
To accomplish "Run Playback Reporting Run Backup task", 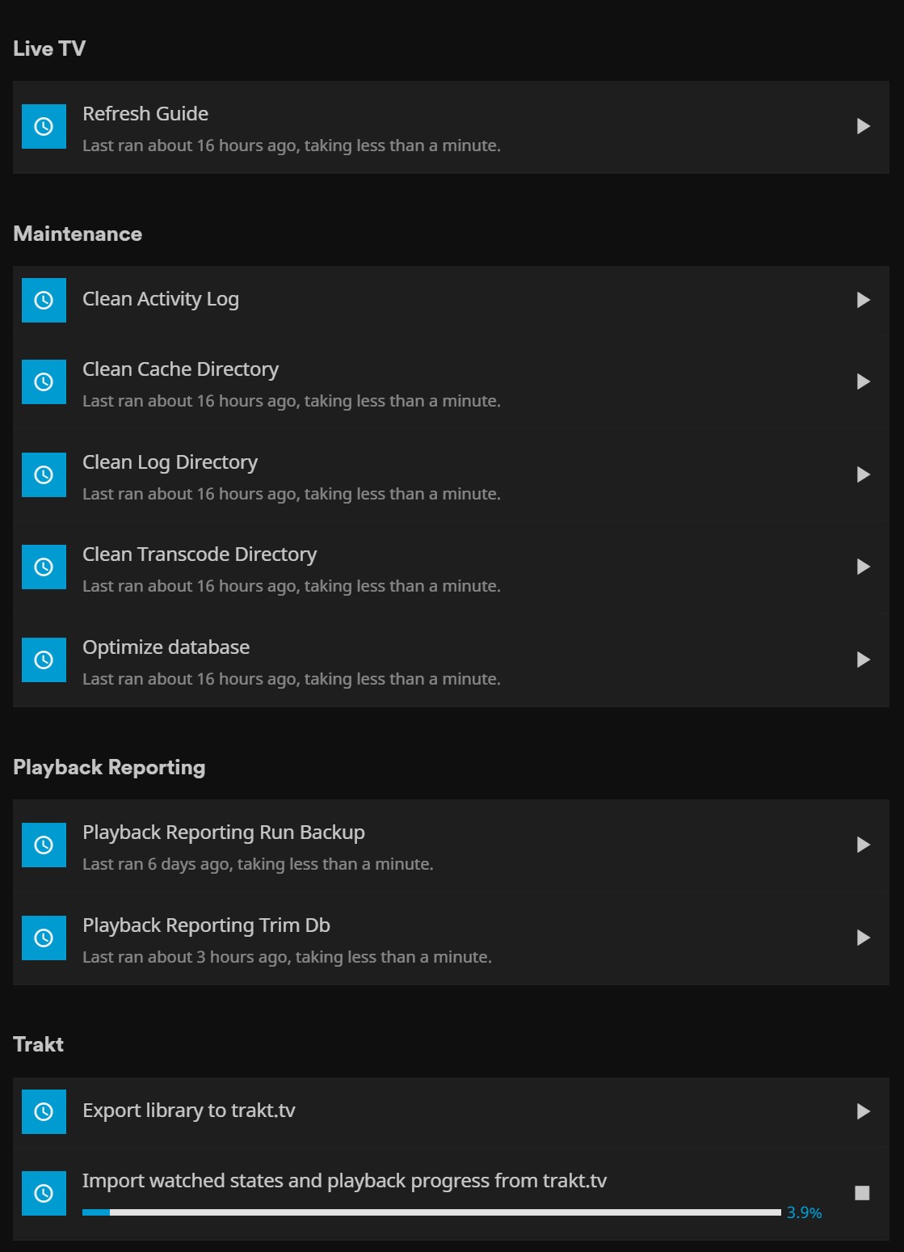I will point(863,845).
